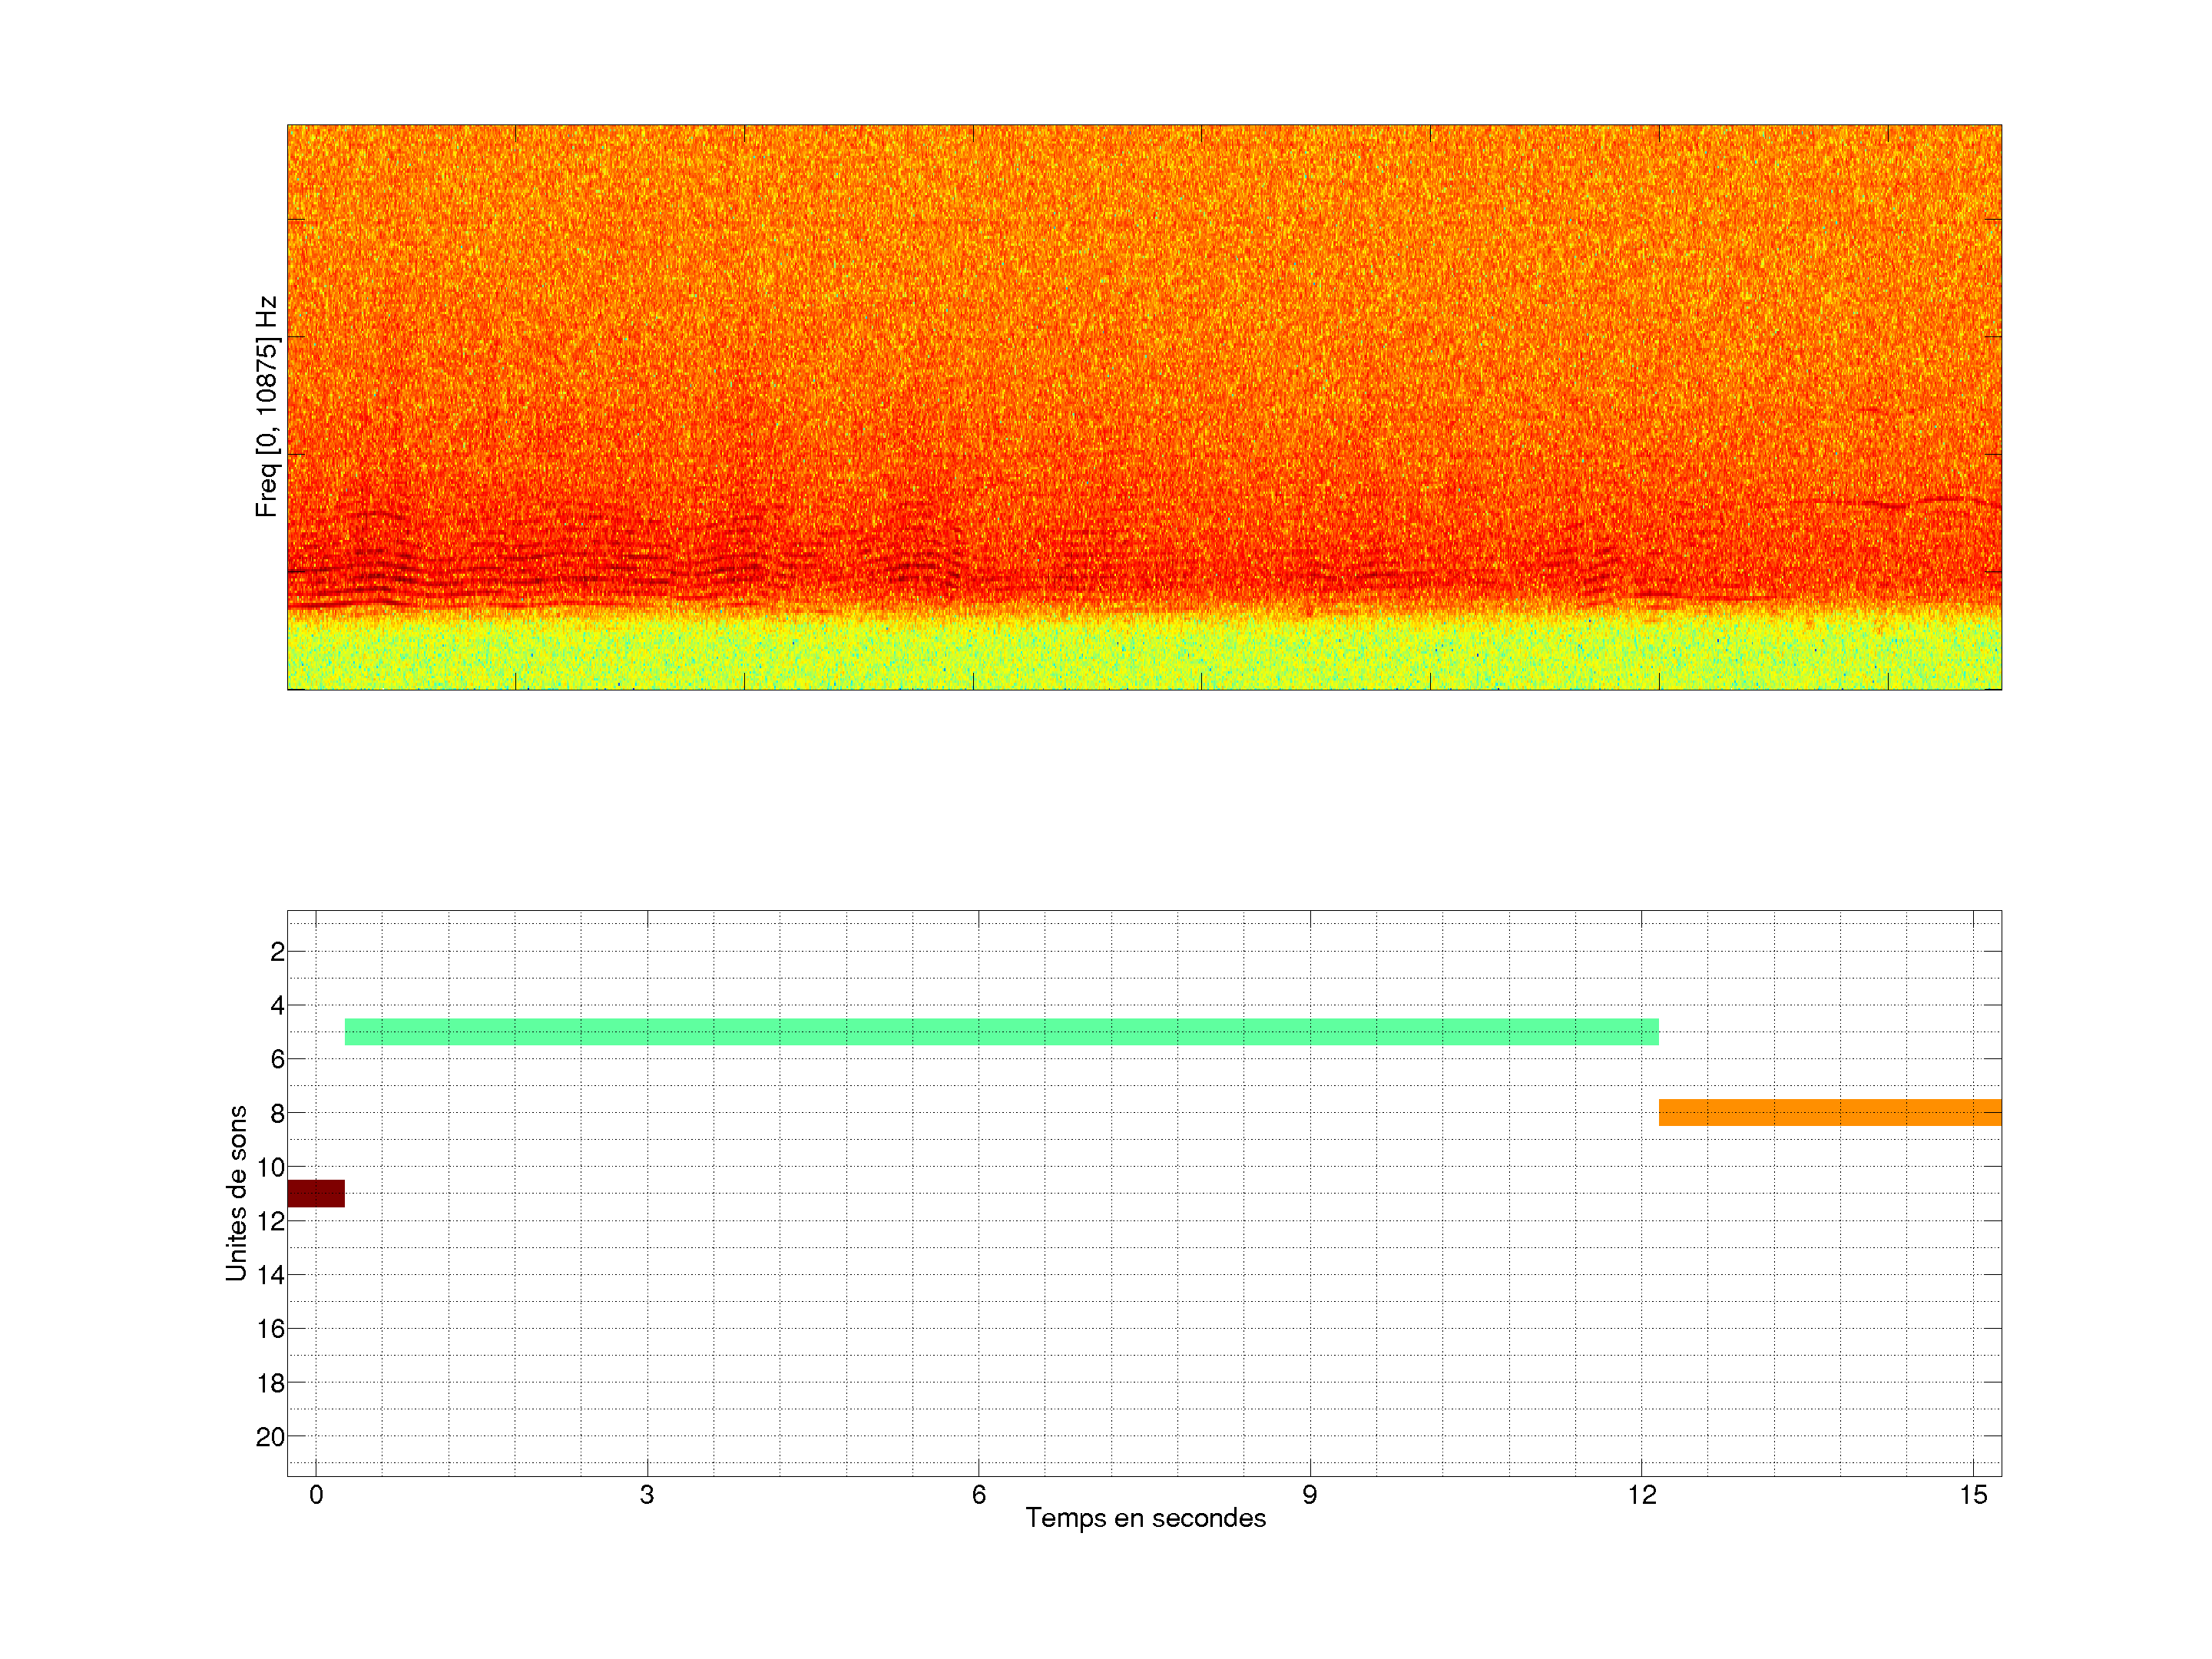Viewport: 2212px width, 1659px height.
Task: Click x-axis tick label 9
Action: pyautogui.click(x=1310, y=1495)
